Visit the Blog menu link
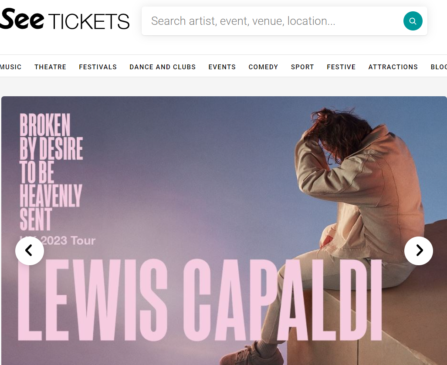The image size is (447, 365). (439, 67)
